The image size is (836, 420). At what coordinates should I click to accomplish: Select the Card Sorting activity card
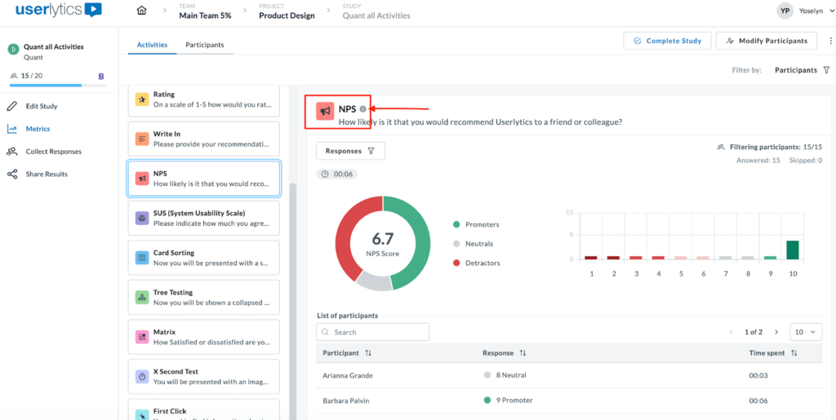203,258
